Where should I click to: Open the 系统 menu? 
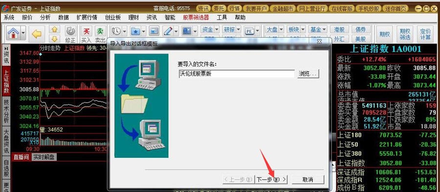click(x=9, y=18)
